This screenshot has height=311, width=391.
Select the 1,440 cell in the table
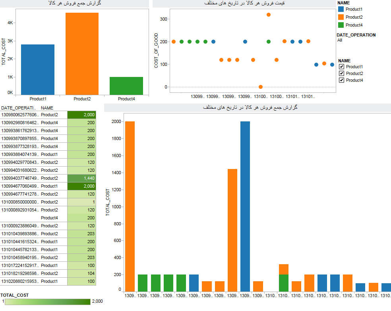click(x=81, y=178)
